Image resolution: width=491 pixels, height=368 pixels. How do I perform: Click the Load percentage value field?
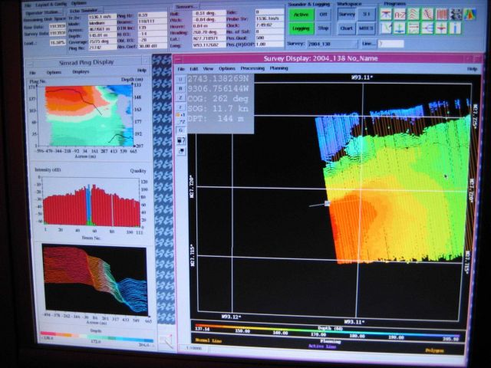point(58,43)
